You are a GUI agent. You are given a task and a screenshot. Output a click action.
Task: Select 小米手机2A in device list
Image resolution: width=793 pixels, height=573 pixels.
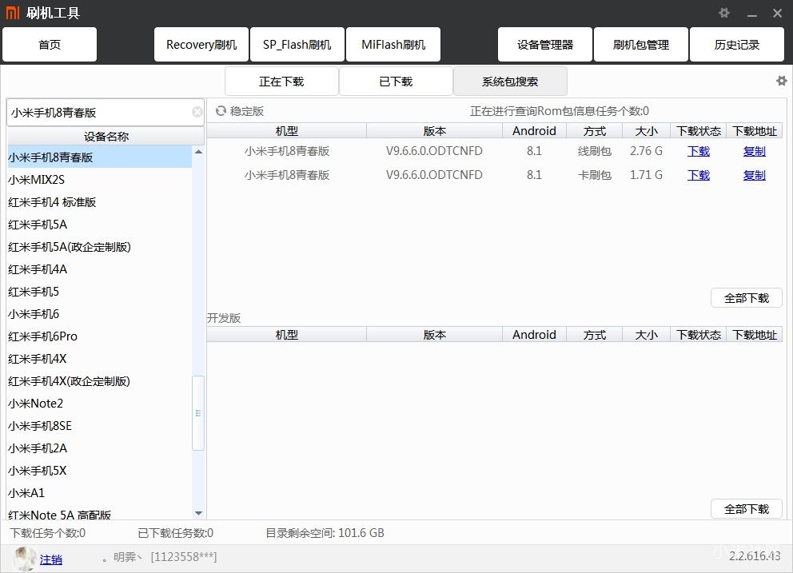[100, 448]
